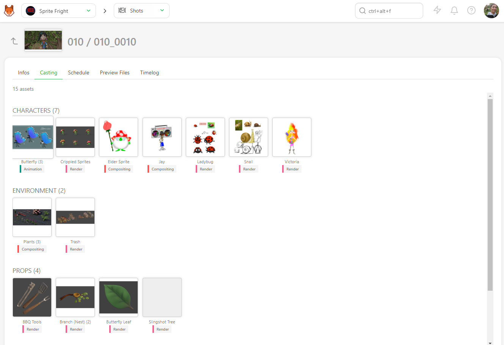Click Trash's Render status tag

click(x=75, y=249)
